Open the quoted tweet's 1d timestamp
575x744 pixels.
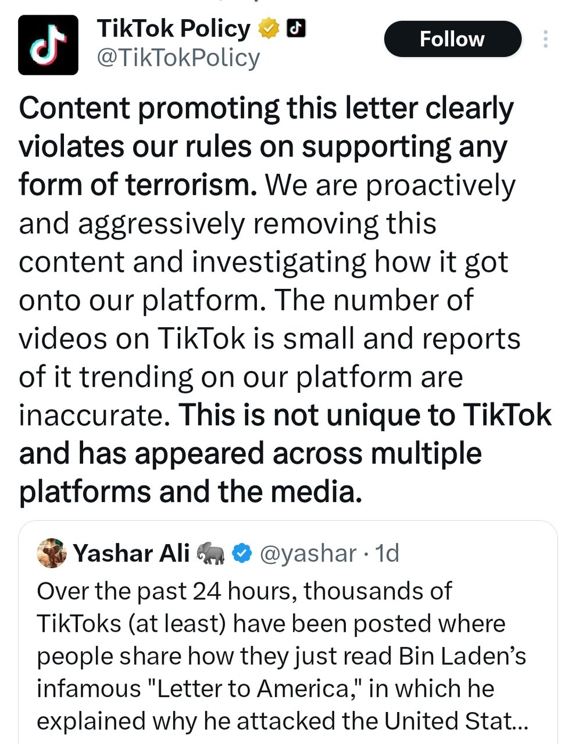387,553
